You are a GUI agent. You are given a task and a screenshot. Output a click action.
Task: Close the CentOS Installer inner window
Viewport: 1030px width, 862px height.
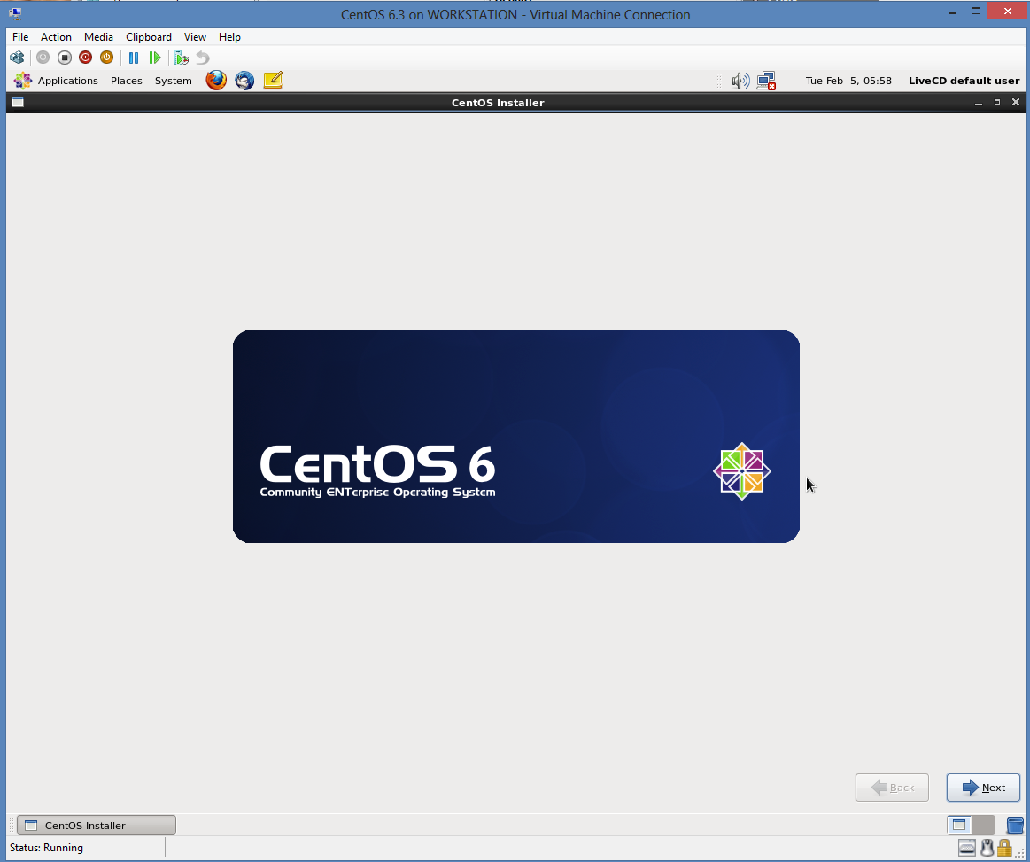[x=1016, y=103]
